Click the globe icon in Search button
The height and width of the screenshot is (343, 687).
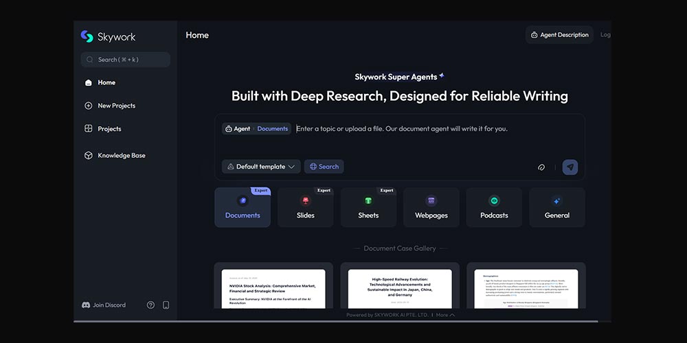click(313, 167)
